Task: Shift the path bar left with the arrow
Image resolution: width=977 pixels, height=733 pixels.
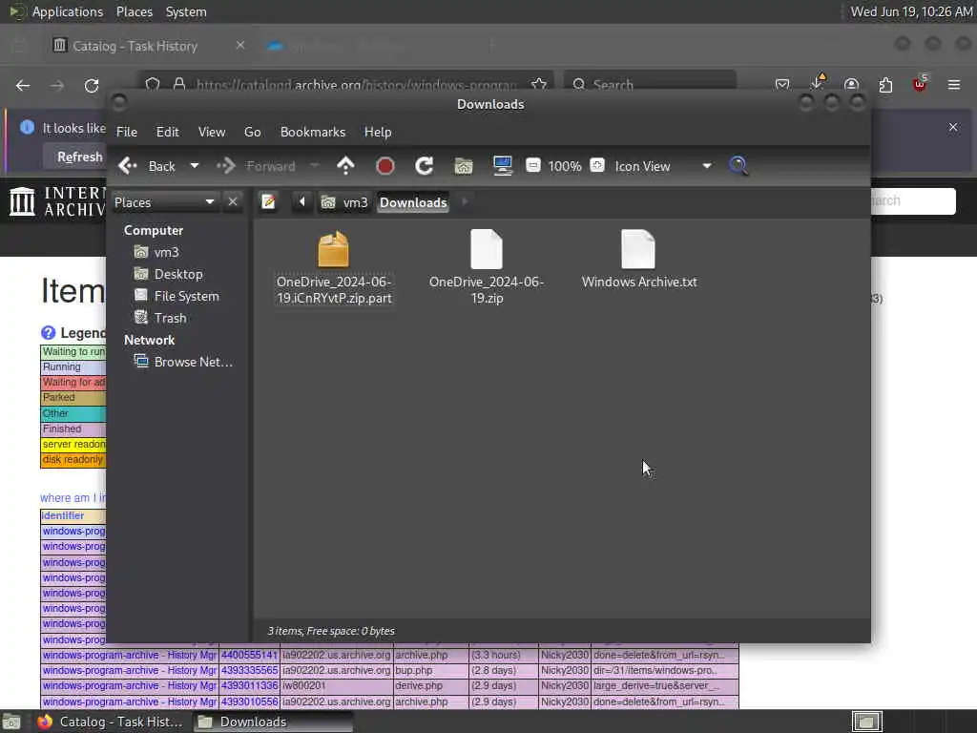Action: (x=302, y=202)
